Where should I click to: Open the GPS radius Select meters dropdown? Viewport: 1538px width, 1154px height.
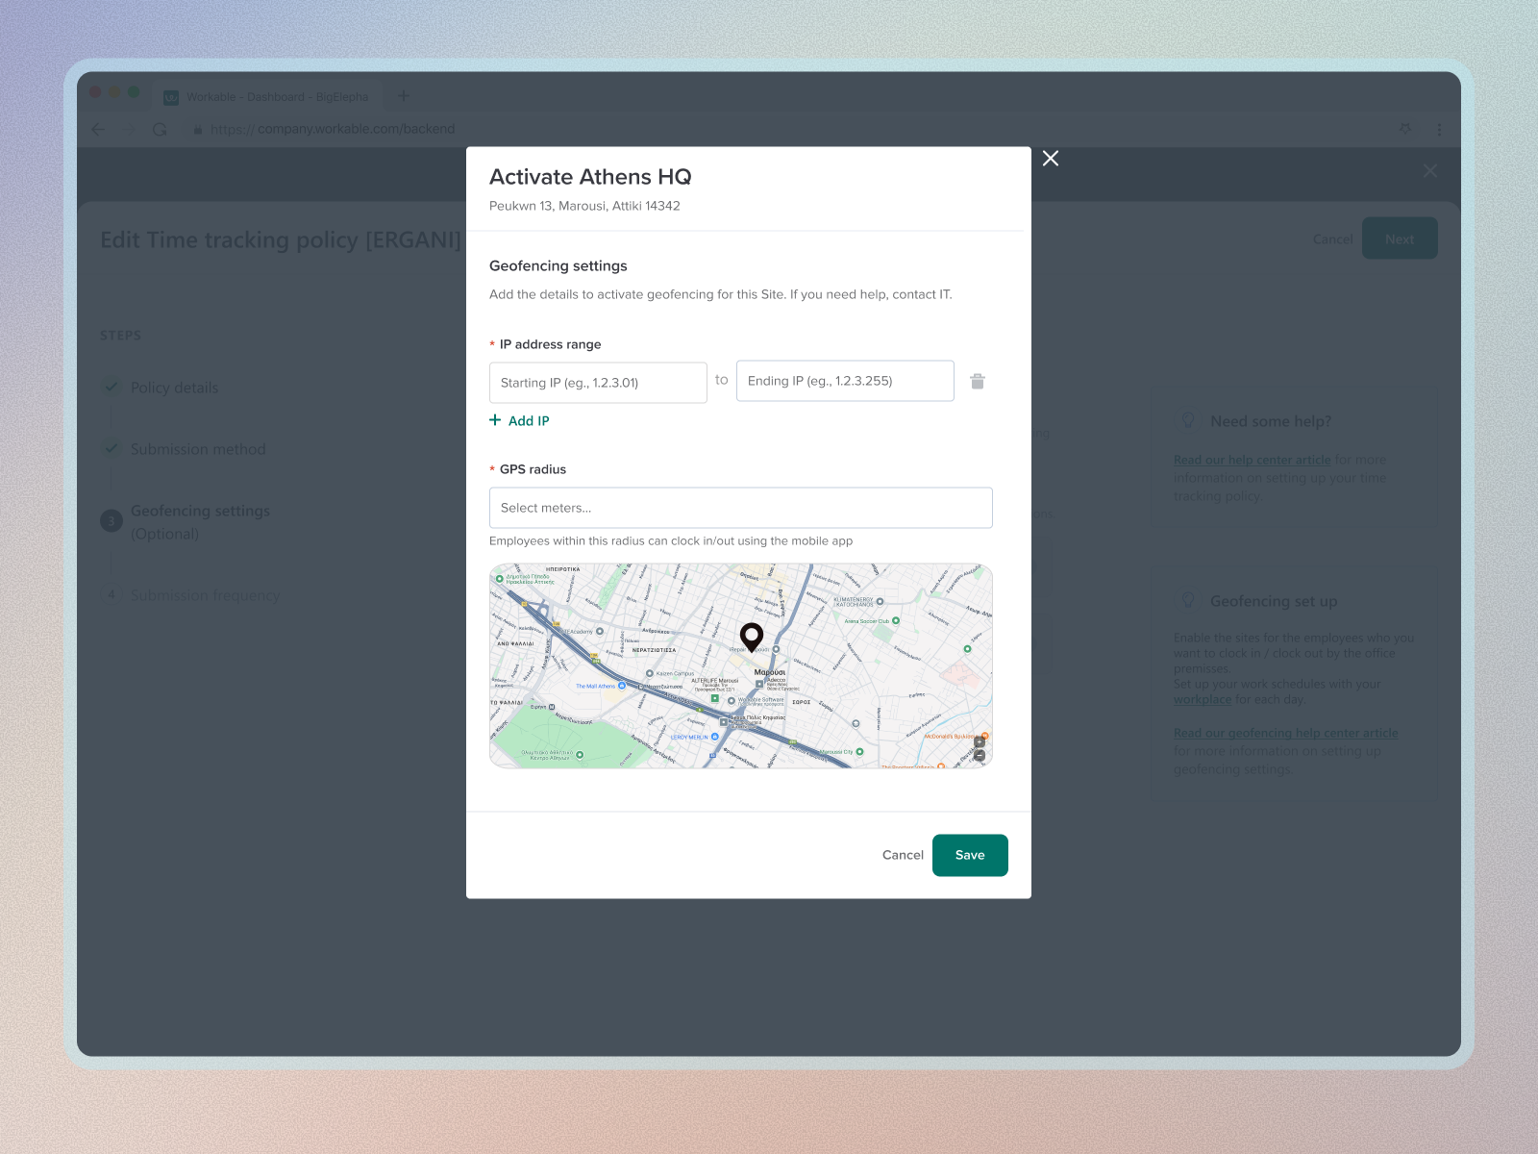741,508
